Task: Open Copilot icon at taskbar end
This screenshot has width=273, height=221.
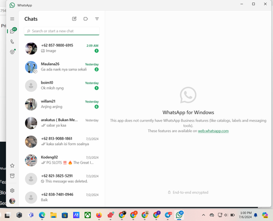Action: 265,215
